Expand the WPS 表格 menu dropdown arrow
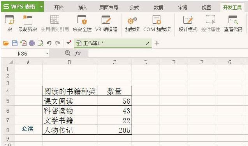 click(x=41, y=7)
